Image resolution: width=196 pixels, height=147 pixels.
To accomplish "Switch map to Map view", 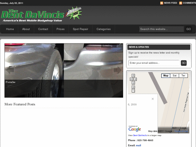I will [x=166, y=76].
